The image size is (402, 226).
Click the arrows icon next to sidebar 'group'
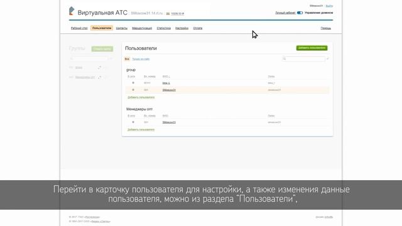[x=99, y=68]
